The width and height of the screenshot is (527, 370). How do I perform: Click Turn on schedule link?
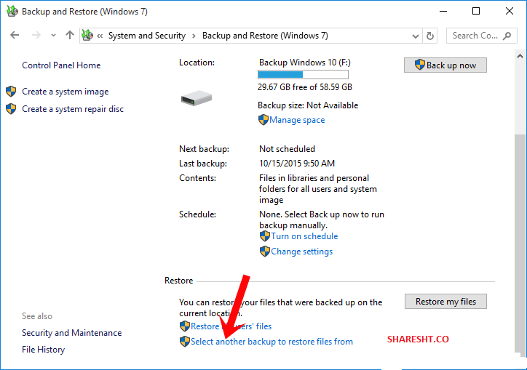coord(304,236)
